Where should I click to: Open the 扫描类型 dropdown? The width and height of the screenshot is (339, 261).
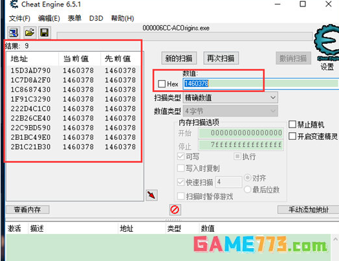230,98
